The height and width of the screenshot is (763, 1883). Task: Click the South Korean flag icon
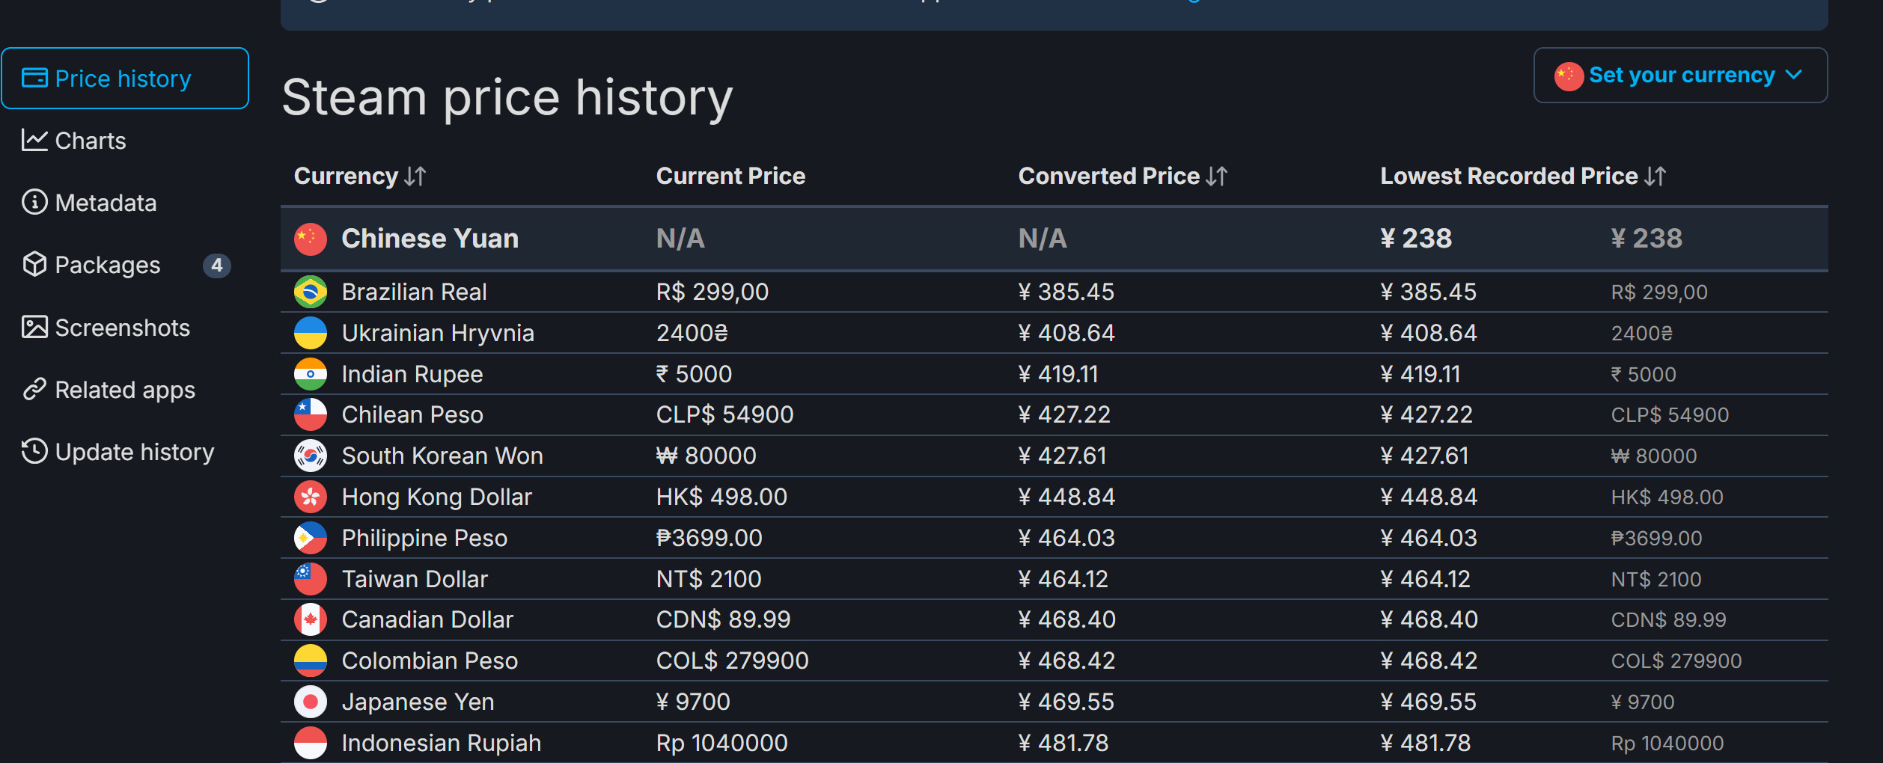(311, 456)
